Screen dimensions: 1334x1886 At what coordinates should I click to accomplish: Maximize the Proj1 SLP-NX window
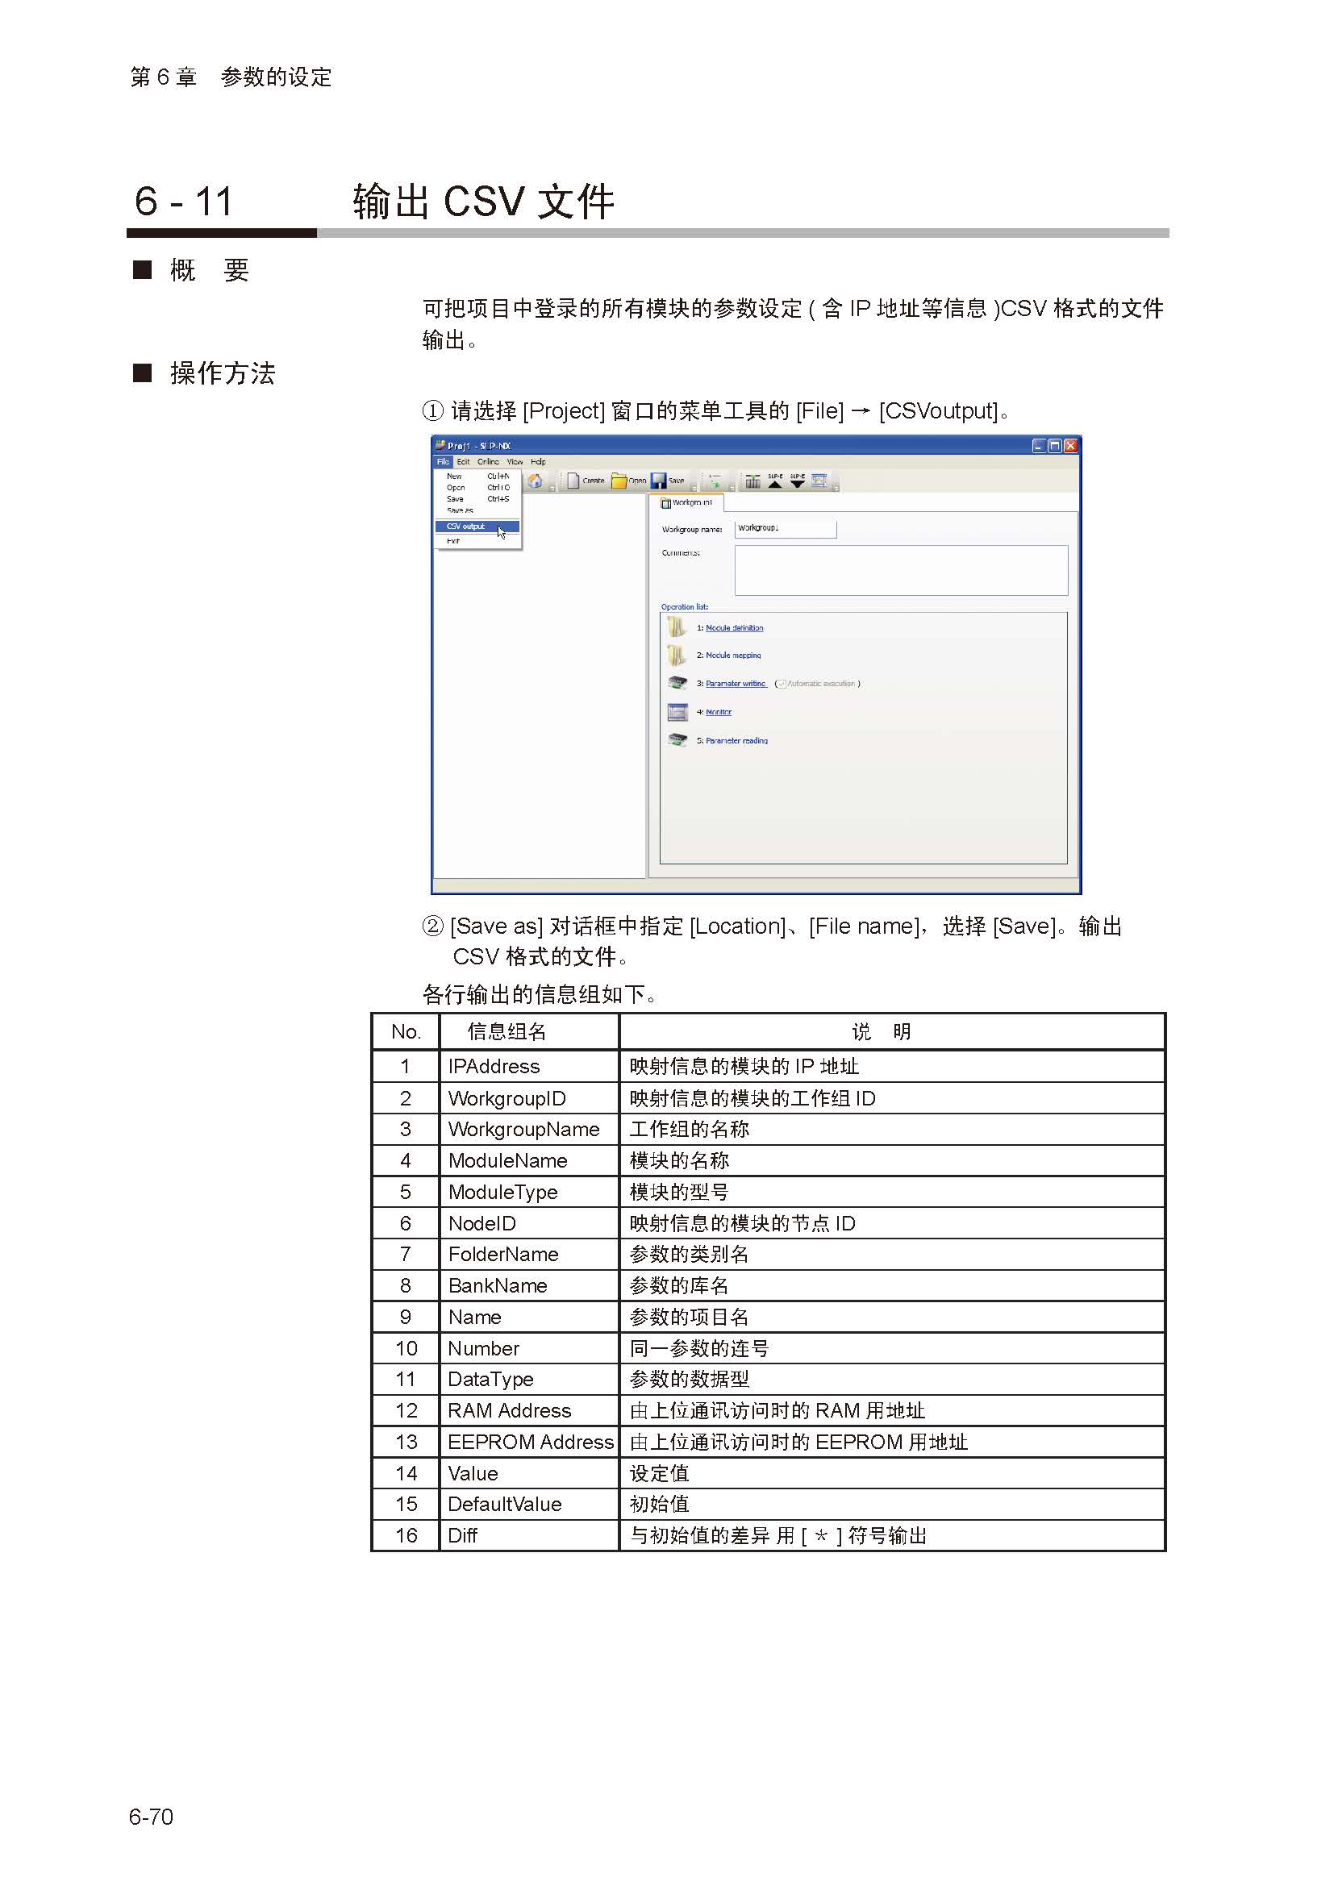1055,446
